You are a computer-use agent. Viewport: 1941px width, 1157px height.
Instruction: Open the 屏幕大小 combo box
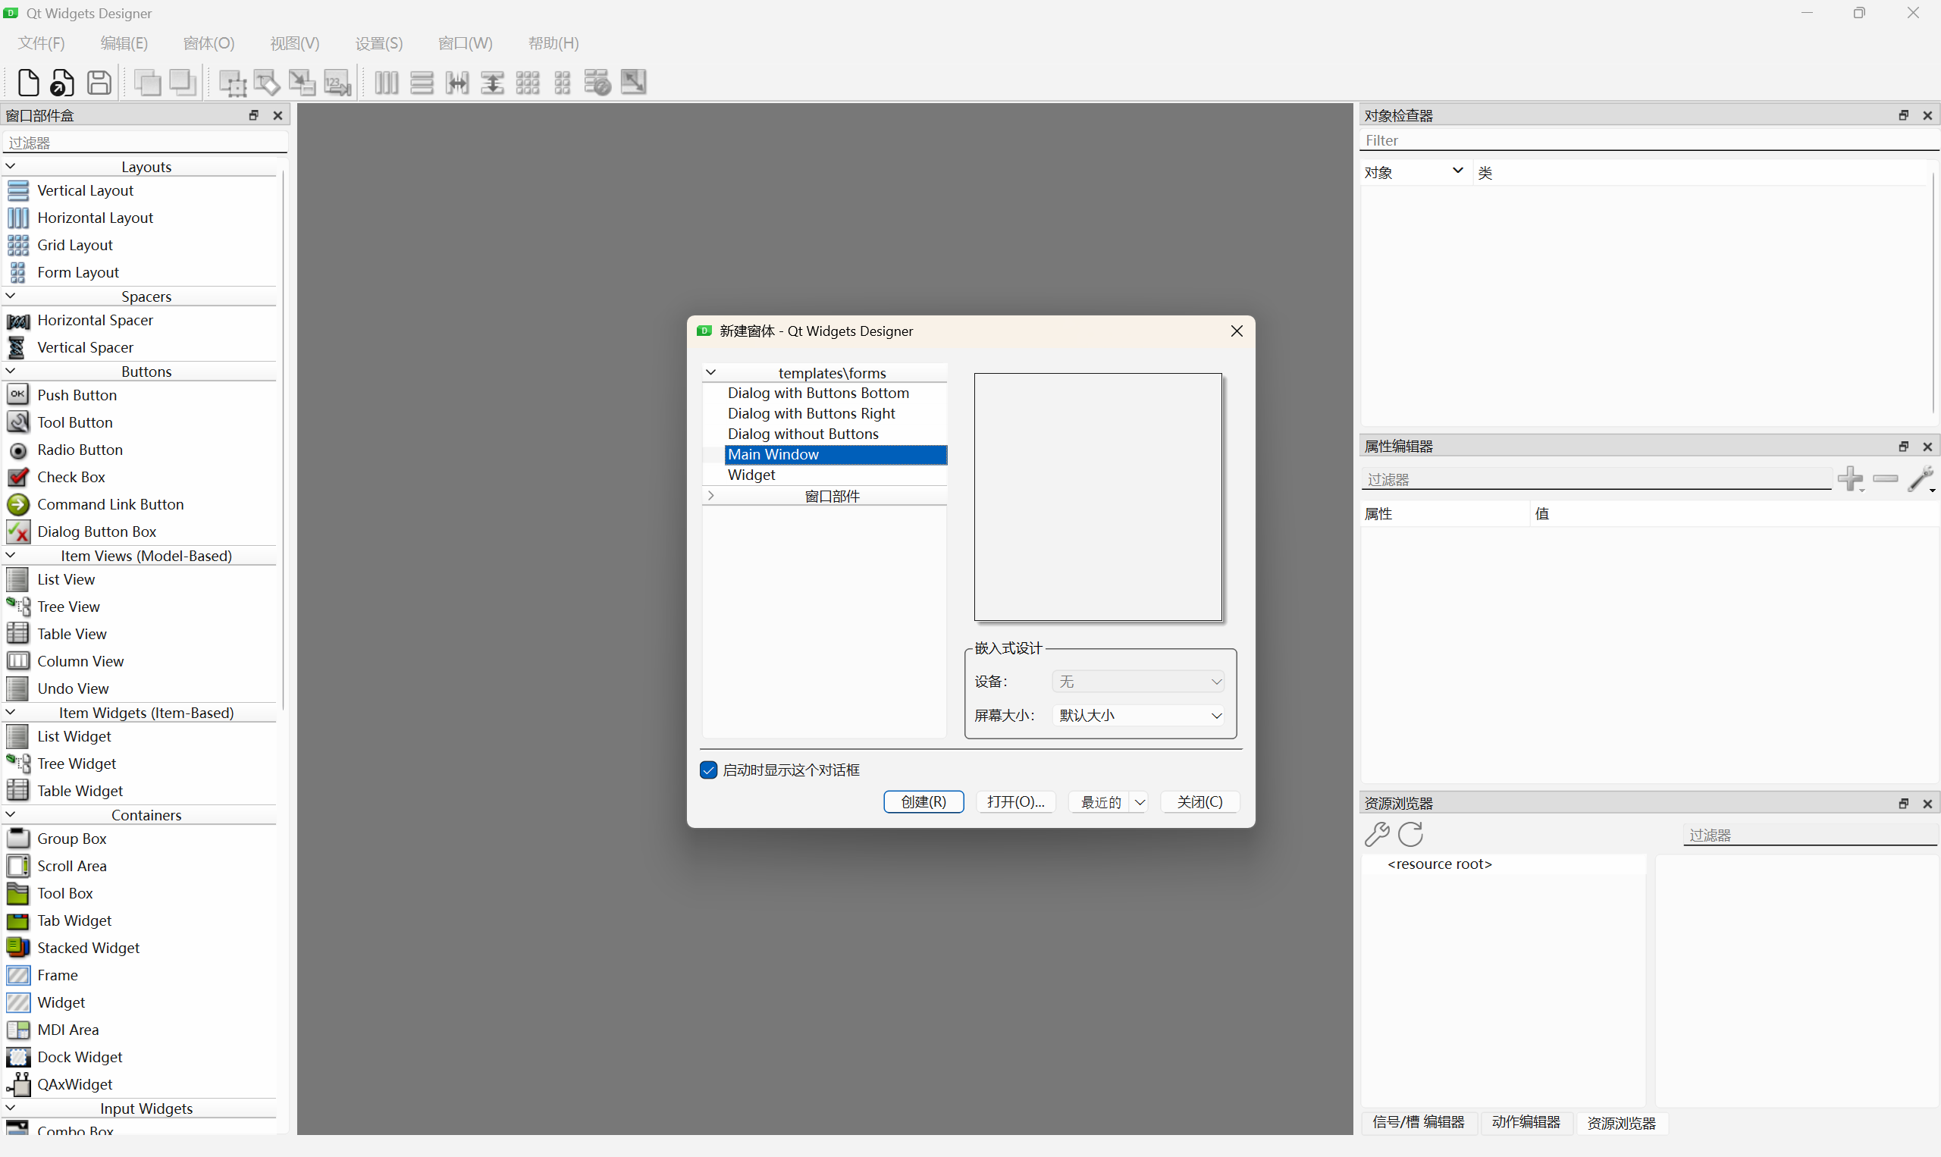[1138, 716]
